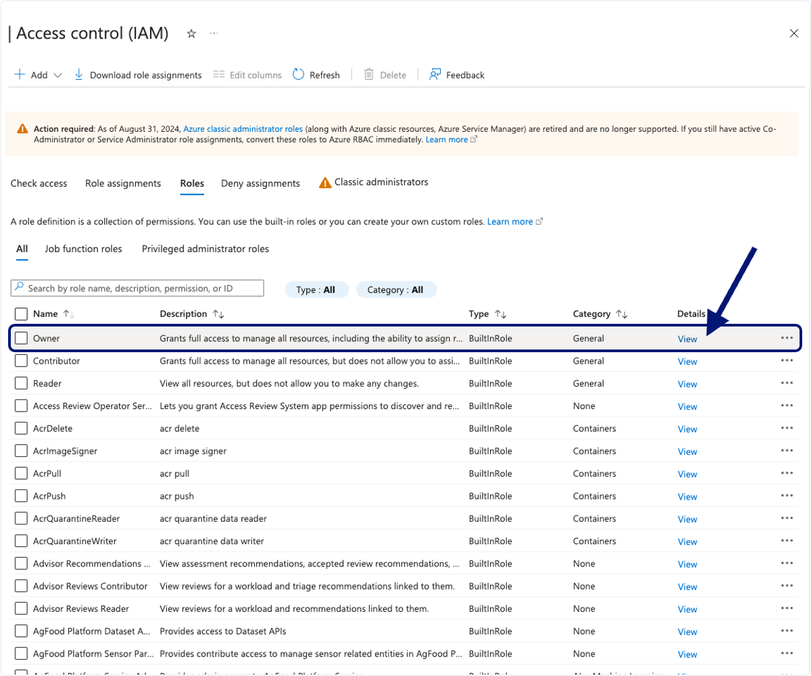Open the more options menu for AcrImageSigner
Viewport: 811px width, 676px height.
coord(787,451)
